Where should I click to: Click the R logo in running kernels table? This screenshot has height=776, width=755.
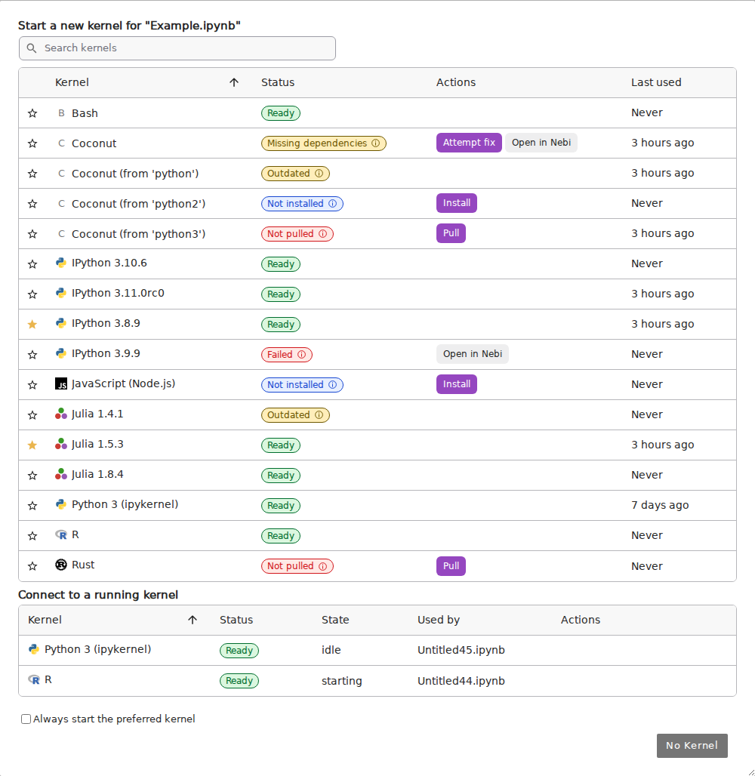34,679
